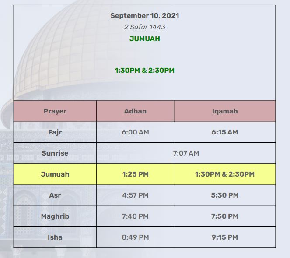Click Fajr iqamah time 6:15 AM
The image size is (290, 258).
[225, 132]
